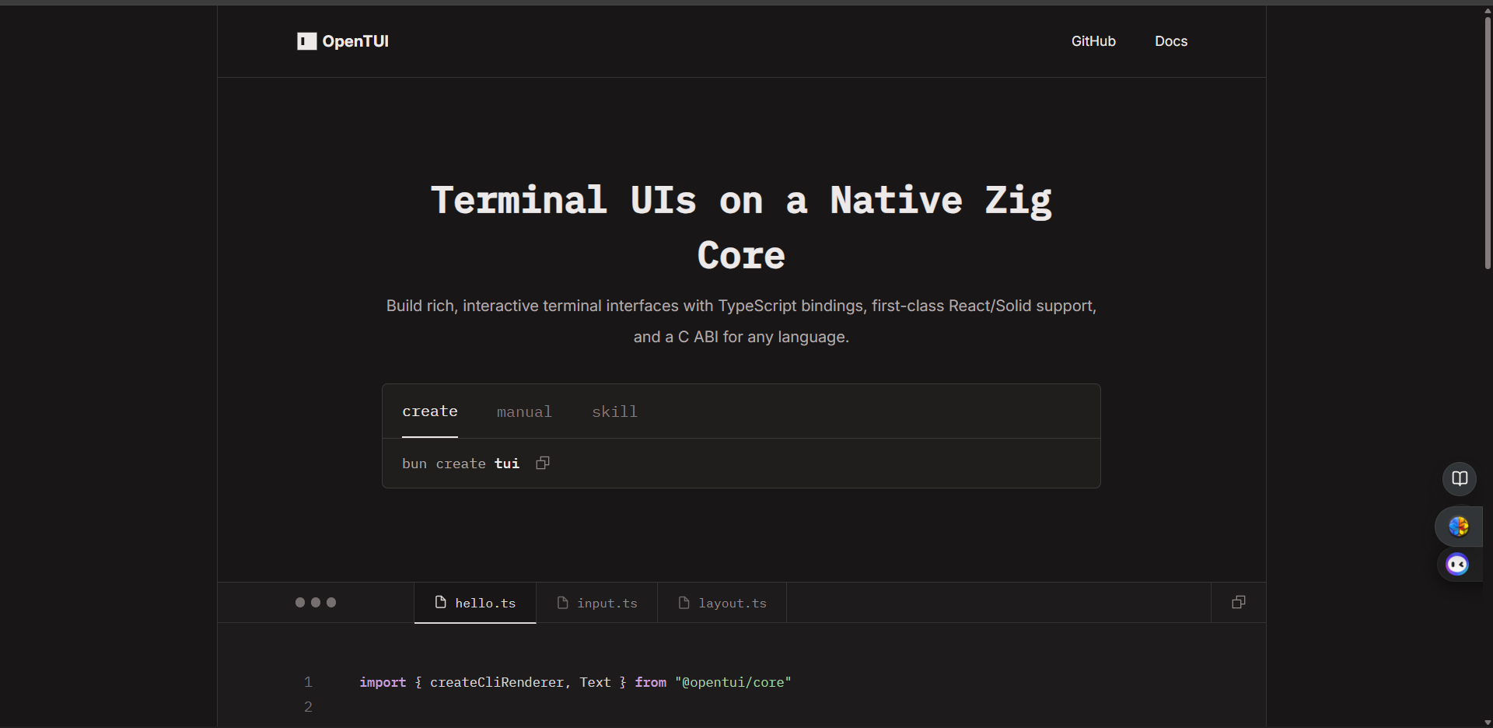Click the input.ts file icon
This screenshot has width=1493, height=728.
tap(563, 602)
